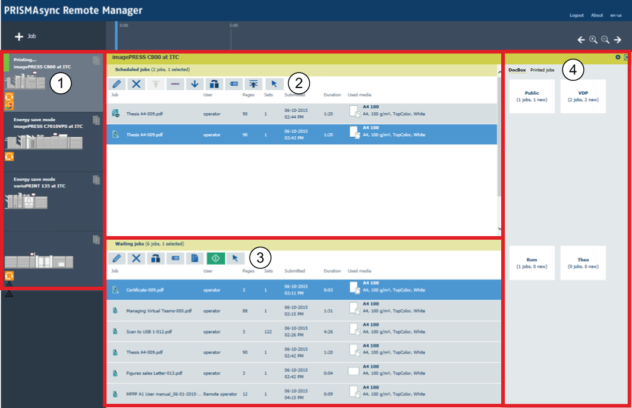Click the label tag icon in Scheduled jobs toolbar
This screenshot has height=408, width=632.
tap(234, 84)
